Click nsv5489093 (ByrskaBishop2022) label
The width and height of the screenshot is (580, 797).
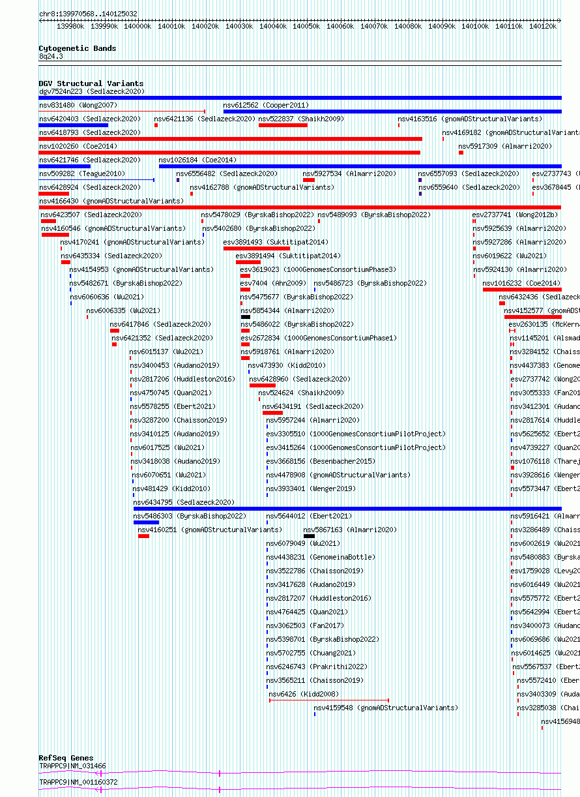(x=374, y=215)
